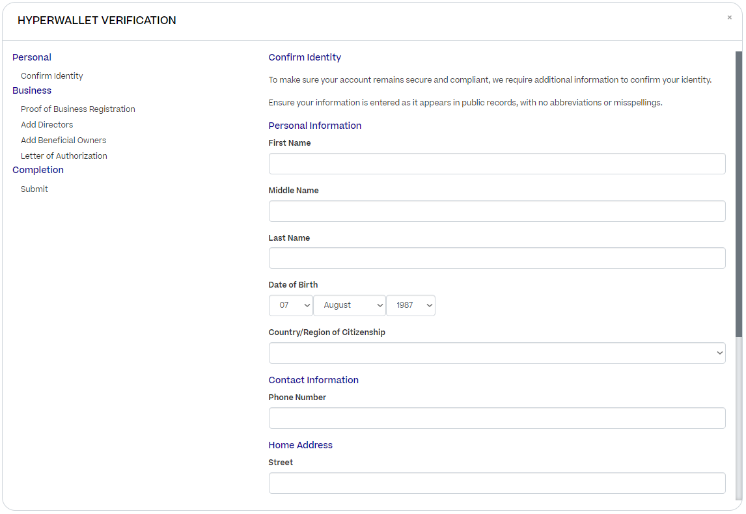Expand the Country/Region of Citizenship dropdown
Screen dimensions: 746x514
coord(497,353)
